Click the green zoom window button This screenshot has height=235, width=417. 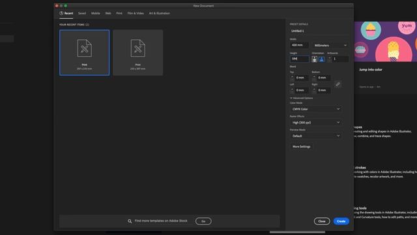point(66,6)
